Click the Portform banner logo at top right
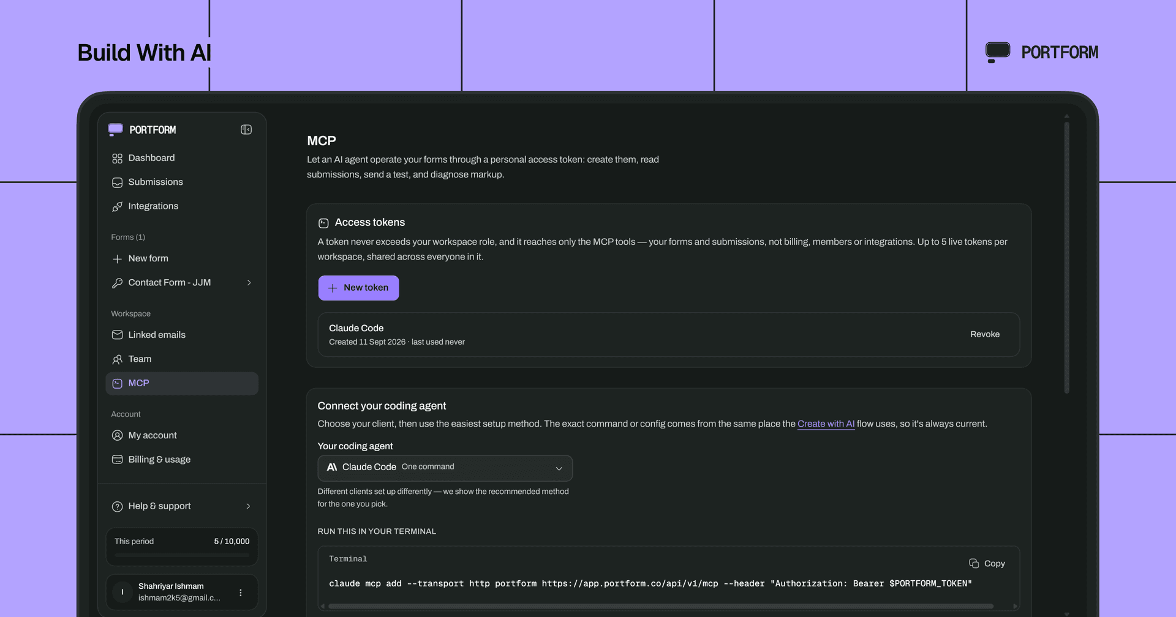 1041,52
